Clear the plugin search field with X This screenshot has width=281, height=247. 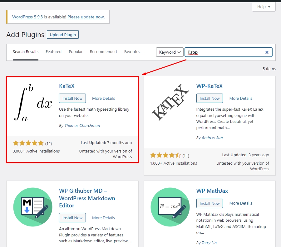tap(267, 52)
